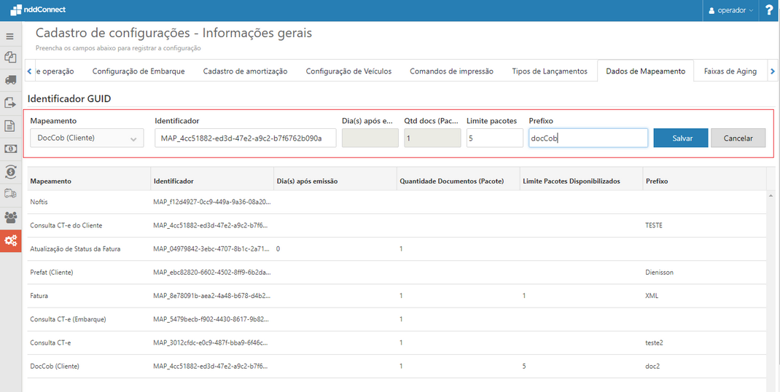Screen dimensions: 780x392
Task: Click the money bill sidebar icon
Action: [10, 149]
